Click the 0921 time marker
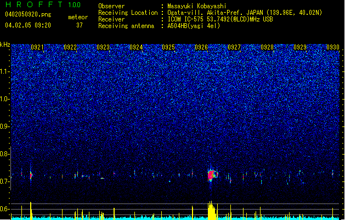Image resolution: width=345 pixels, height=220 pixels. [37, 47]
